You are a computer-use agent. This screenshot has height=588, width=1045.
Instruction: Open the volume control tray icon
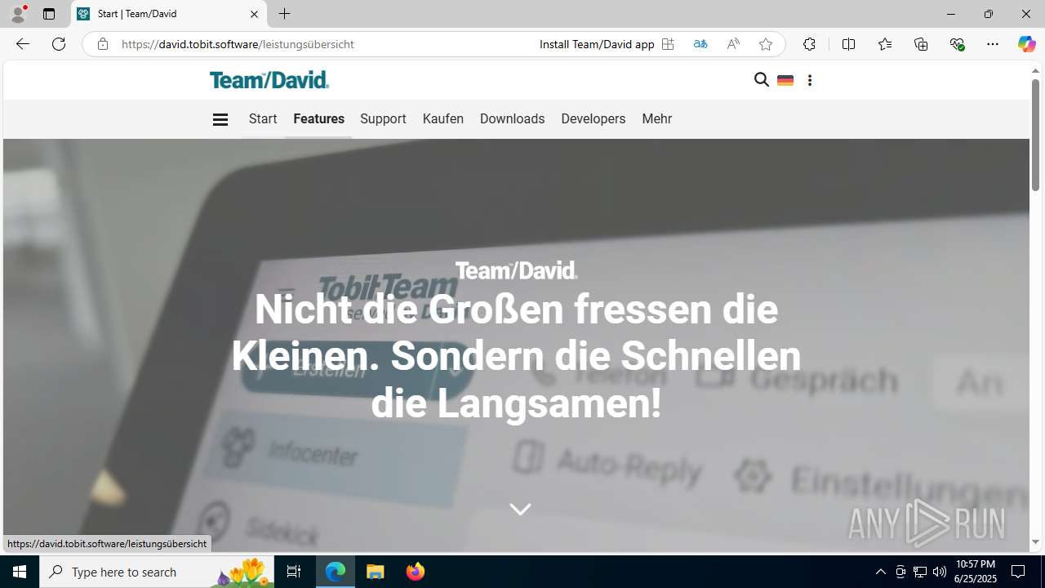point(940,572)
